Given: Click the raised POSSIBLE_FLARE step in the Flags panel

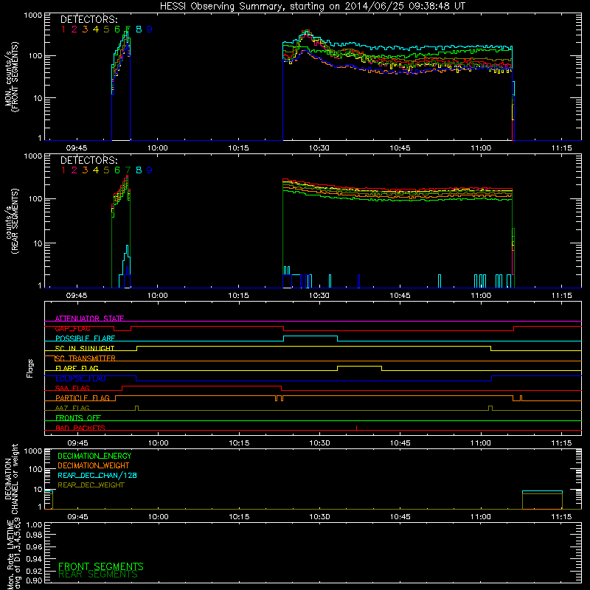Looking at the screenshot, I should (x=310, y=336).
